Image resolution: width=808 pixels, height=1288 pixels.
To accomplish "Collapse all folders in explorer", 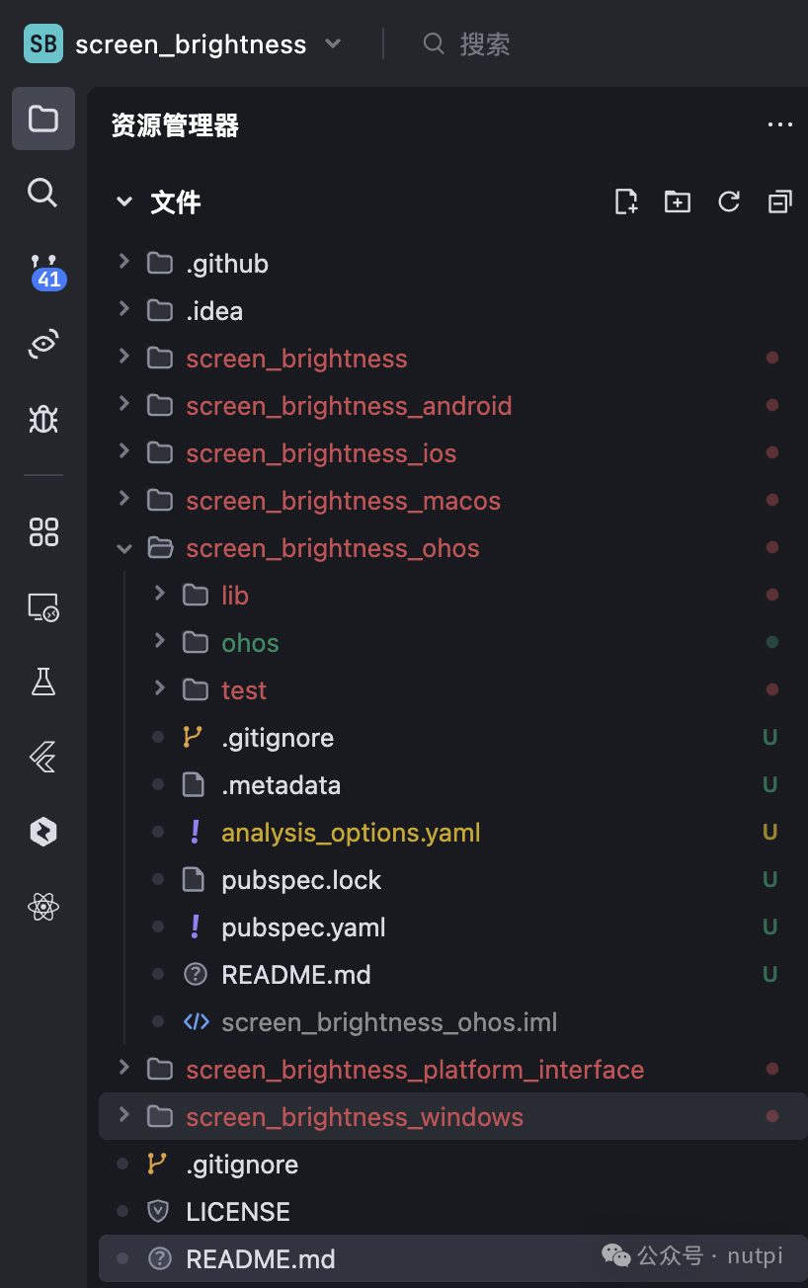I will (779, 202).
